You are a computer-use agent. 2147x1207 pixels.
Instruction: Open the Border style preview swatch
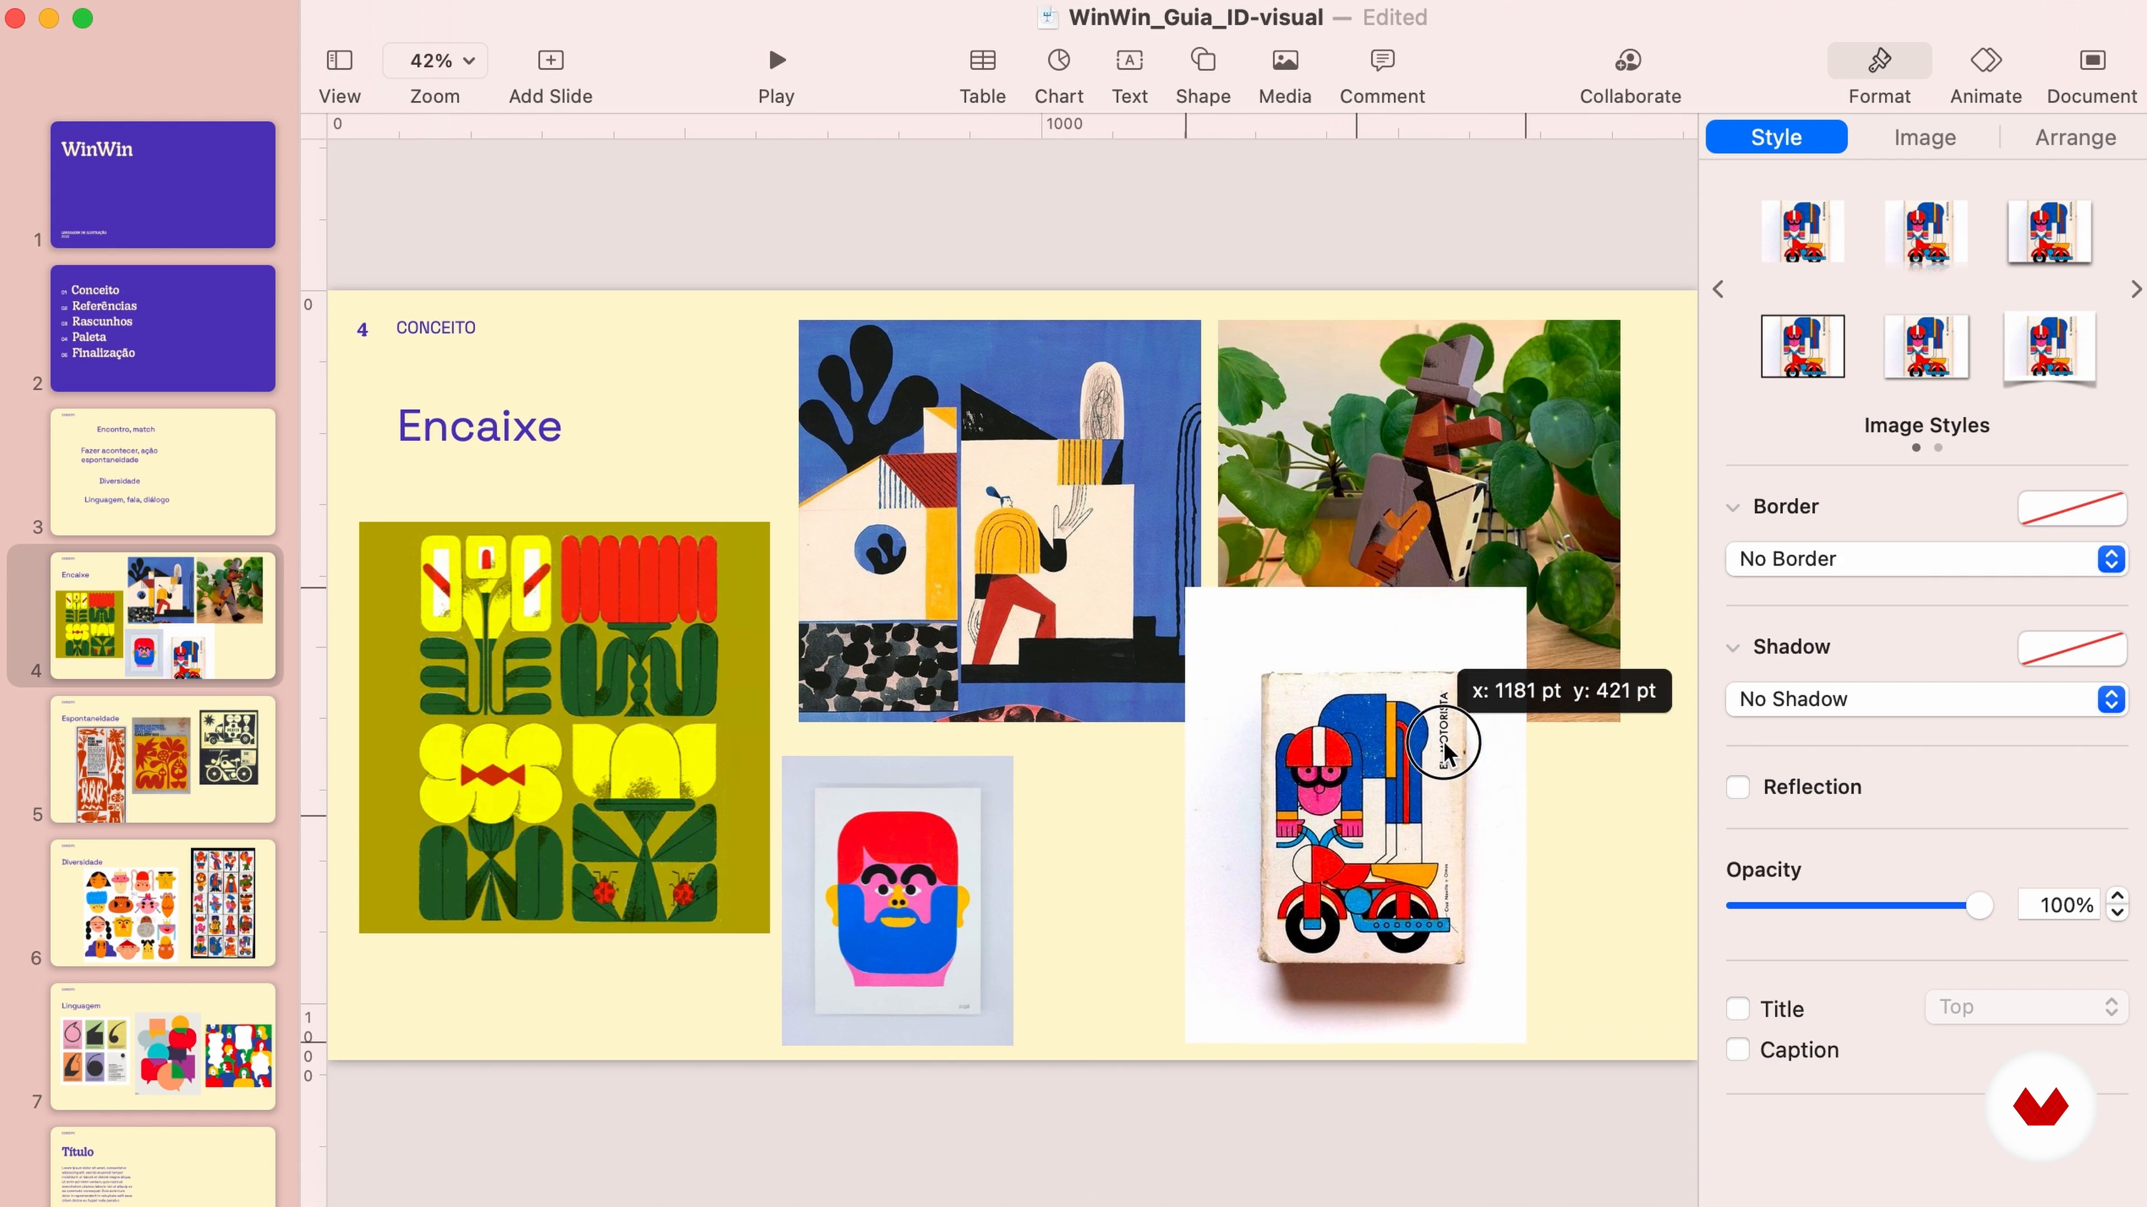(2072, 507)
